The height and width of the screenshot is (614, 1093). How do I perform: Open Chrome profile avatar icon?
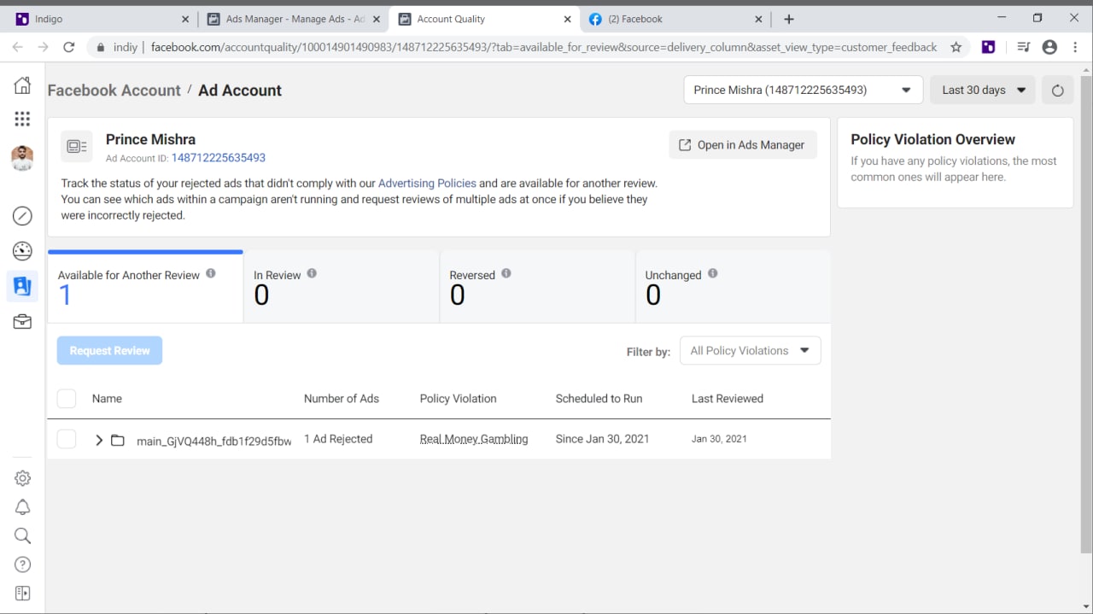[x=1050, y=47]
